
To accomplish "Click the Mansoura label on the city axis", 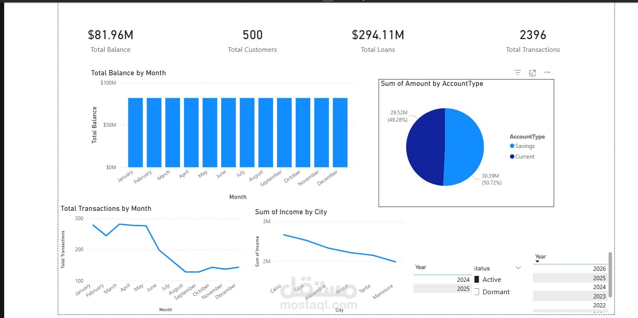I will pyautogui.click(x=382, y=291).
